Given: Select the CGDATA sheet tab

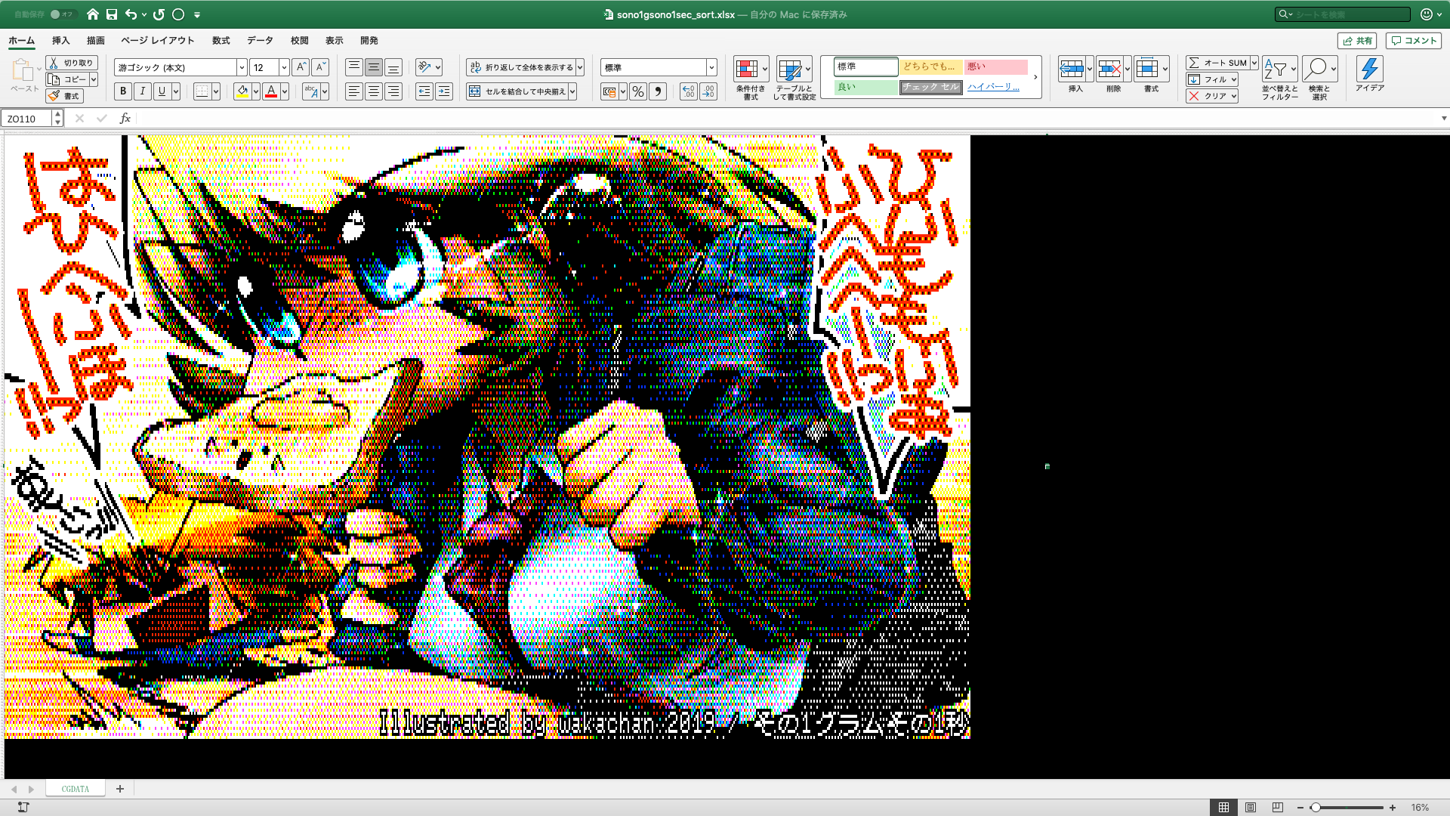Looking at the screenshot, I should 76,789.
